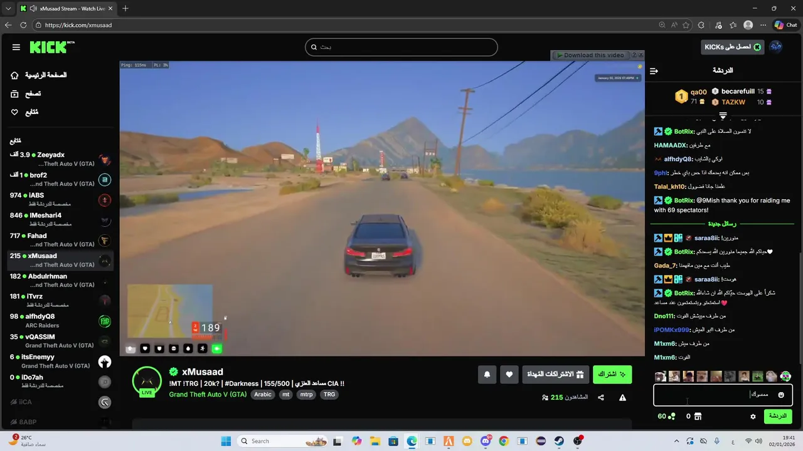Expand the chat leaderboard chevron

click(723, 116)
